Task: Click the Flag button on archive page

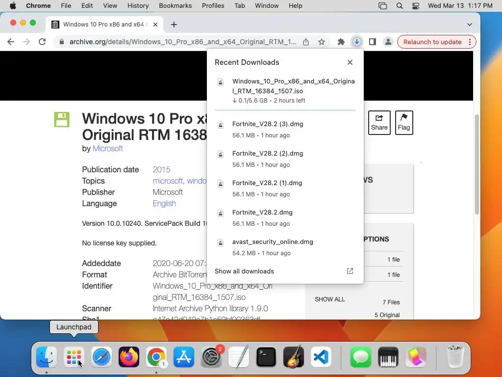Action: pos(404,123)
